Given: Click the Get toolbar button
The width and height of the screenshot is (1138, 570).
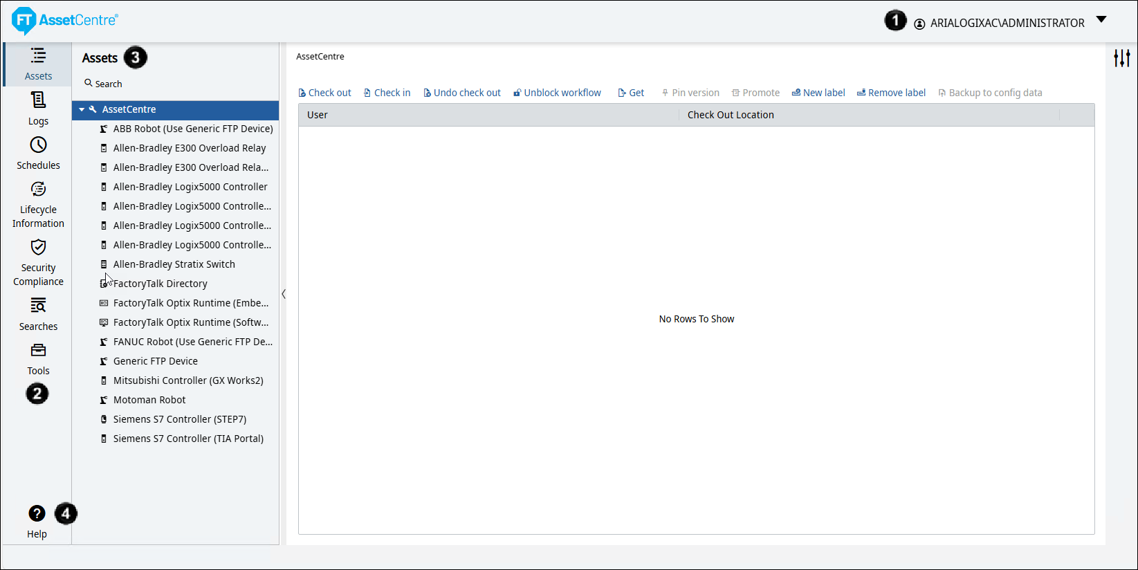Looking at the screenshot, I should (631, 93).
